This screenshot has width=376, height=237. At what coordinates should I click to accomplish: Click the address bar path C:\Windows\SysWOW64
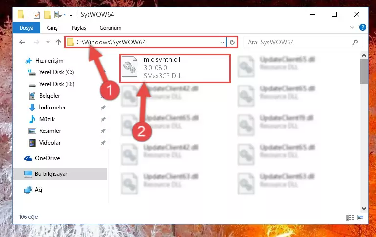pos(111,42)
